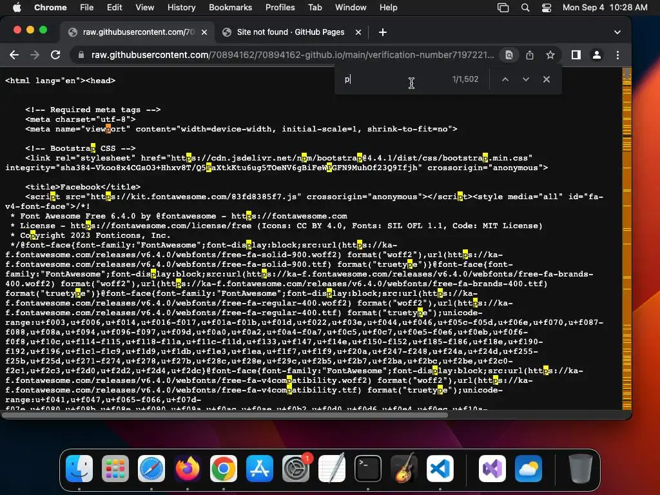Open the File menu

click(x=87, y=7)
